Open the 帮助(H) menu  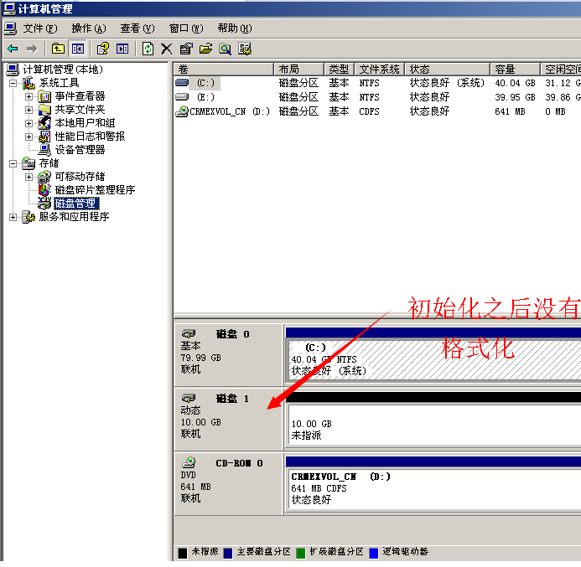[x=235, y=28]
